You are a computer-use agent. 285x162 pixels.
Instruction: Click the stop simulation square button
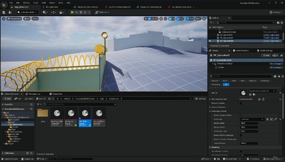click(81, 12)
